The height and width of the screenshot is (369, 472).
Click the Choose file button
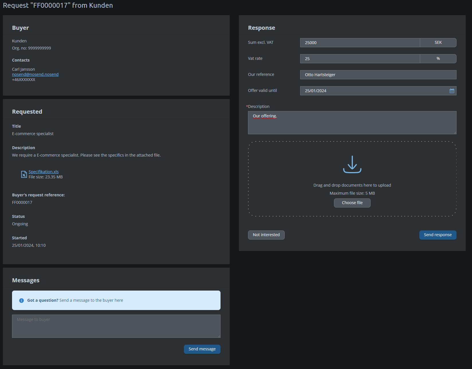click(x=352, y=203)
